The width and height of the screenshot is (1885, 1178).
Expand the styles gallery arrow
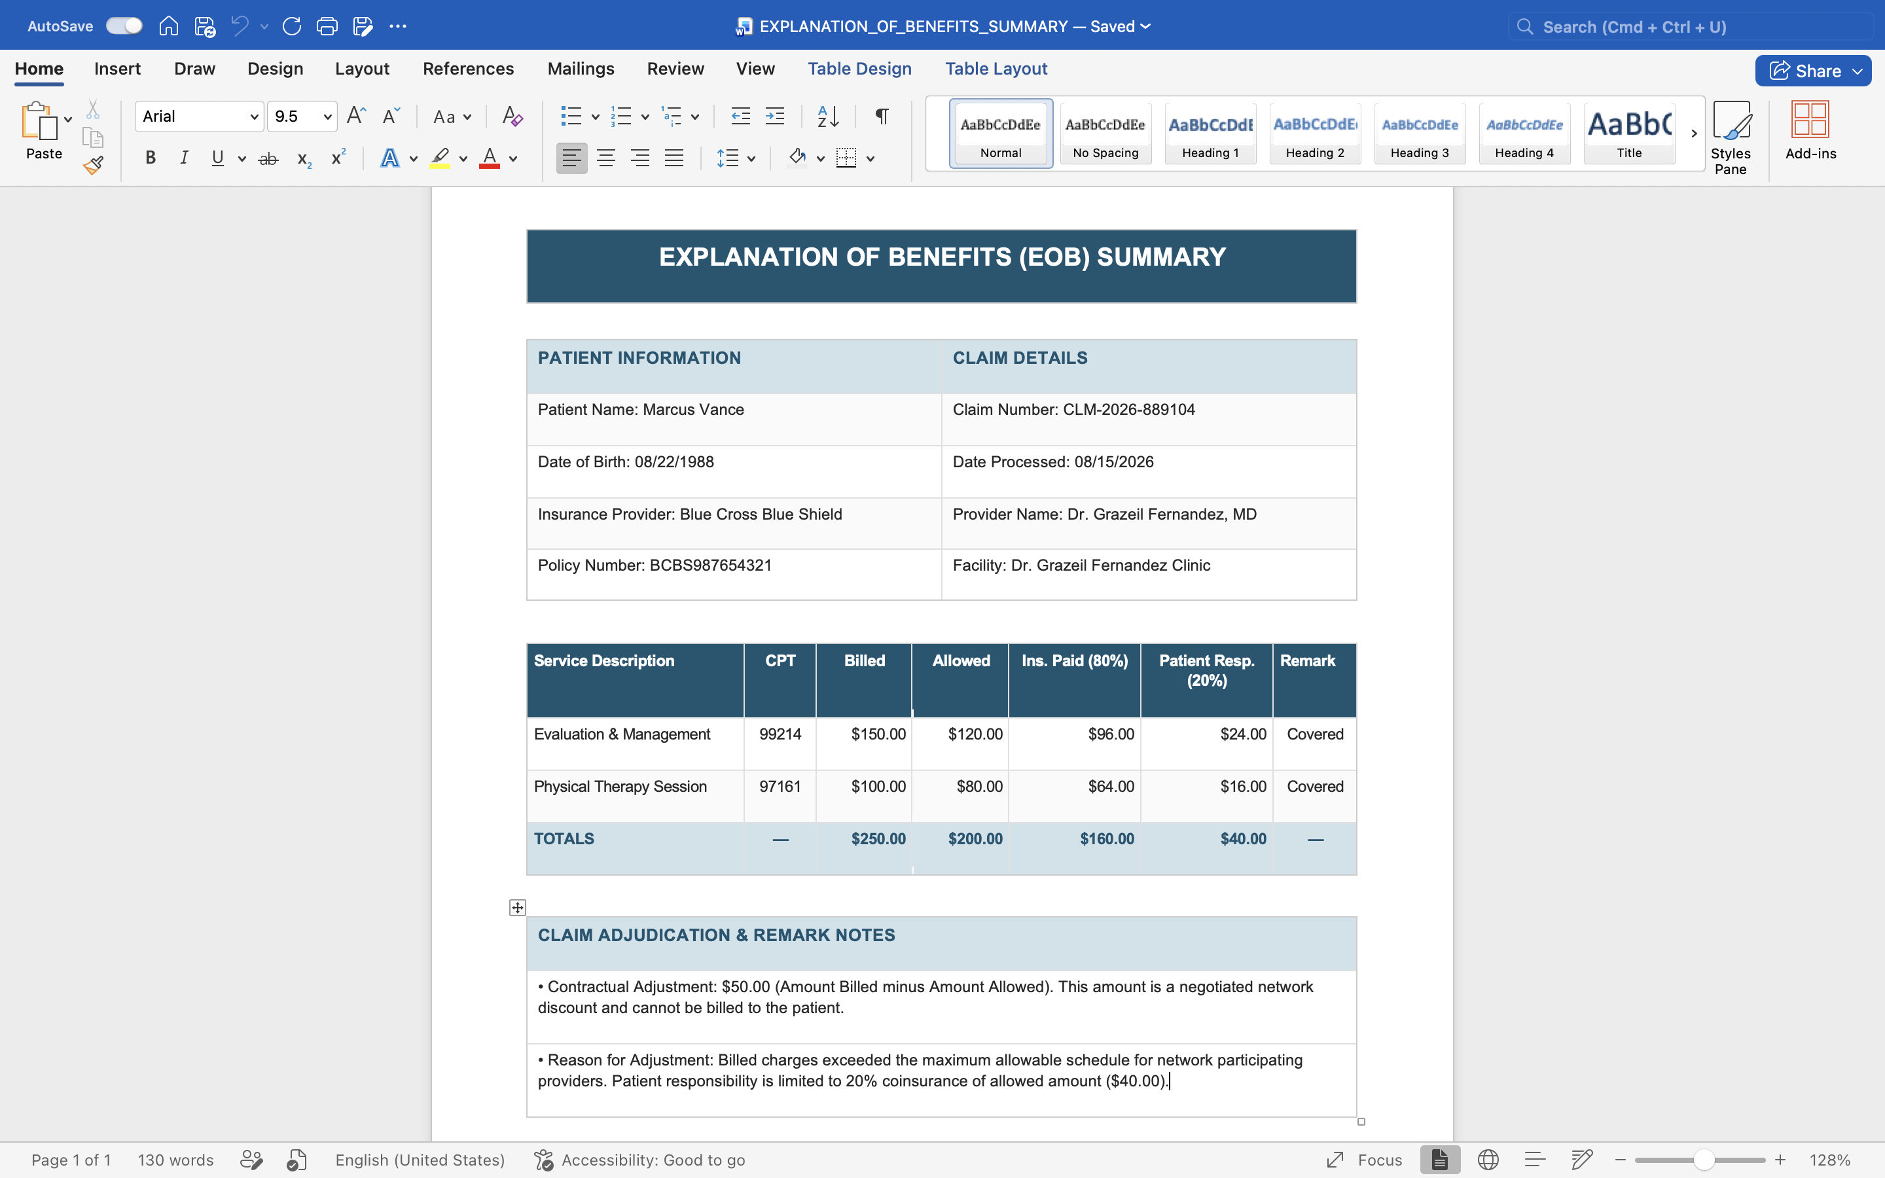(1693, 134)
